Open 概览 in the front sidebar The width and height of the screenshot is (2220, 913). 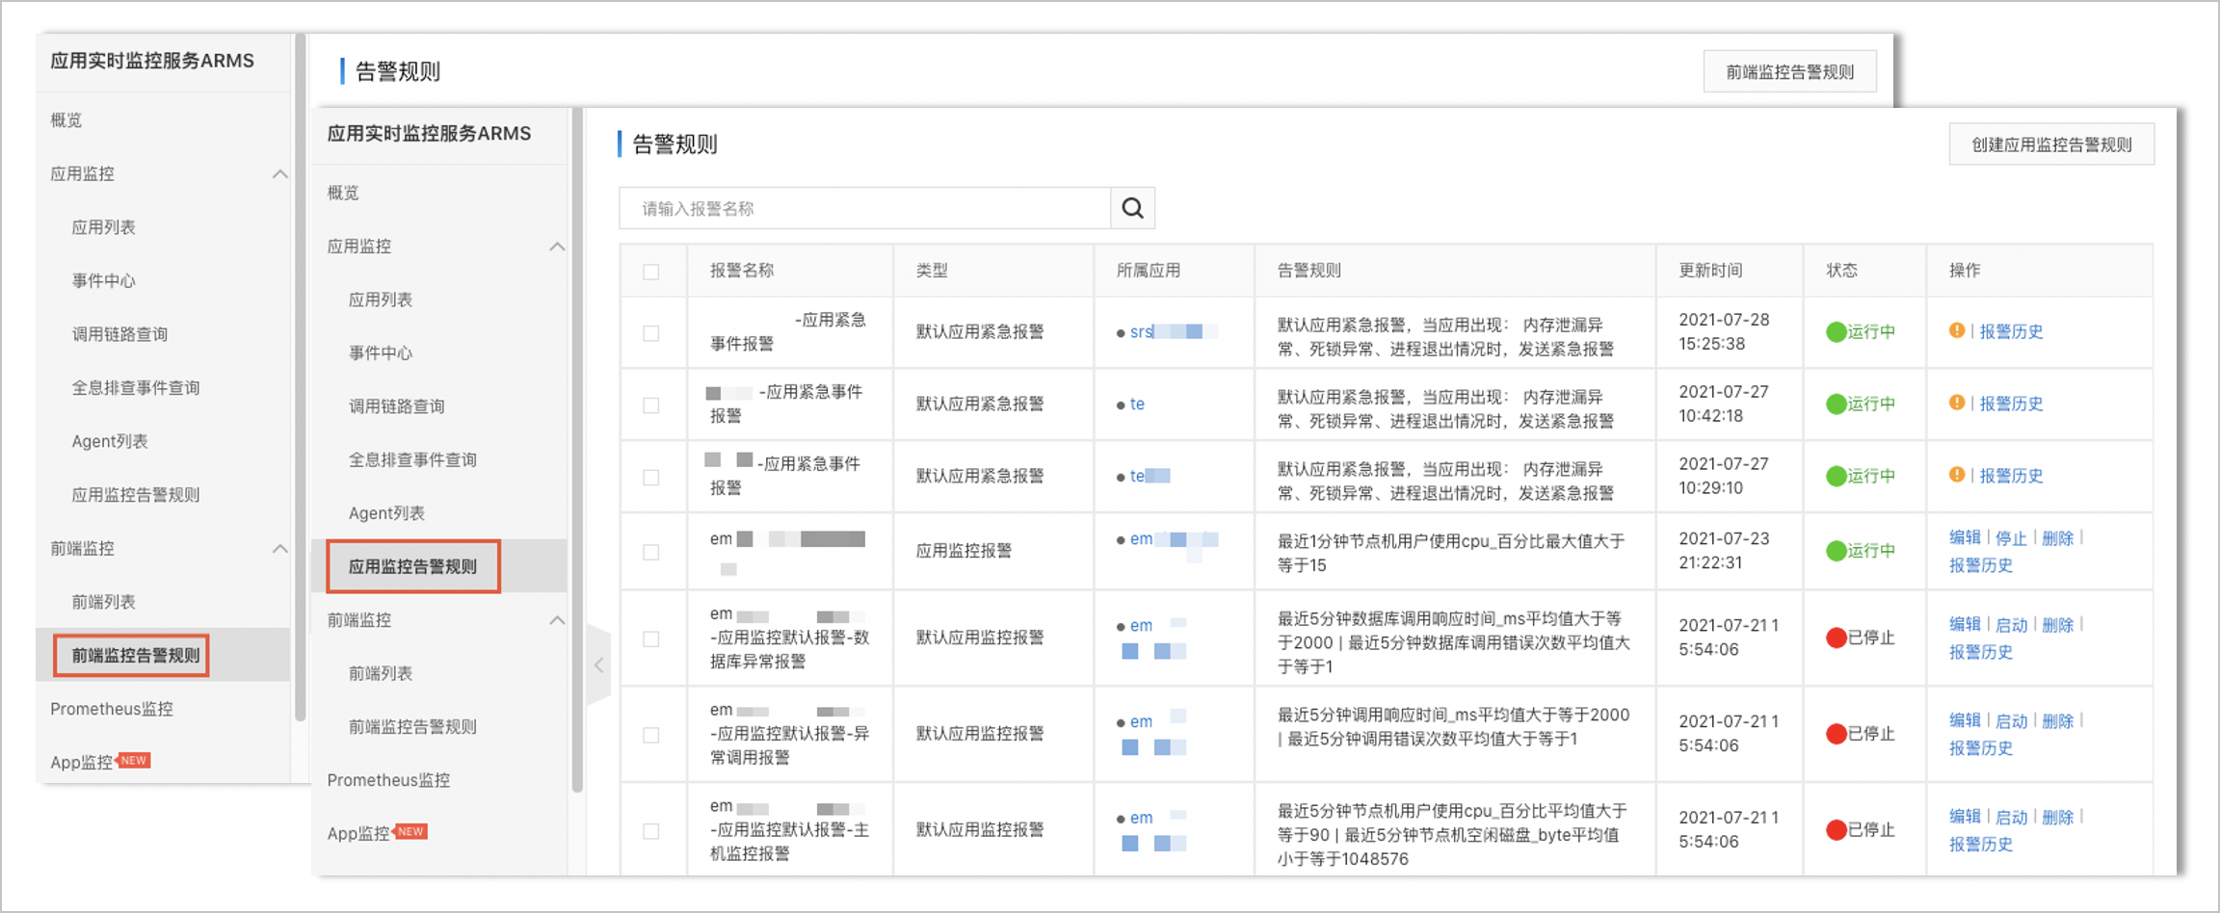point(343,193)
